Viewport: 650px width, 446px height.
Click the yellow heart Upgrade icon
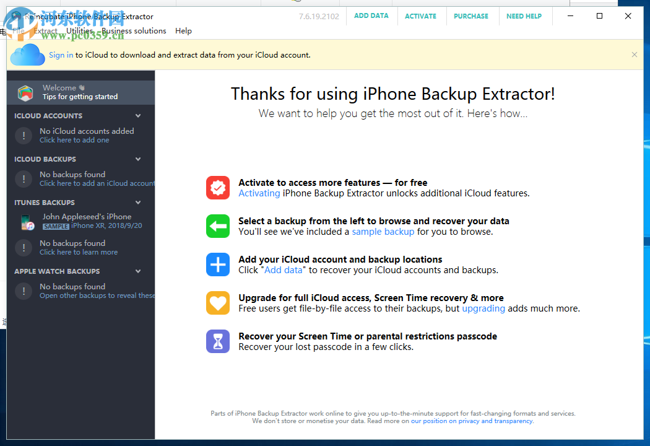coord(217,303)
